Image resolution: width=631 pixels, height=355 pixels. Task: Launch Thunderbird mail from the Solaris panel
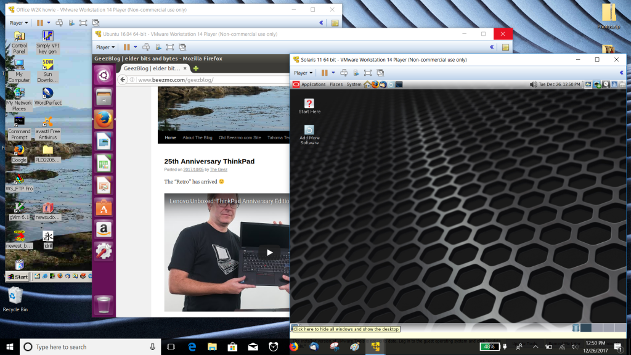(383, 84)
